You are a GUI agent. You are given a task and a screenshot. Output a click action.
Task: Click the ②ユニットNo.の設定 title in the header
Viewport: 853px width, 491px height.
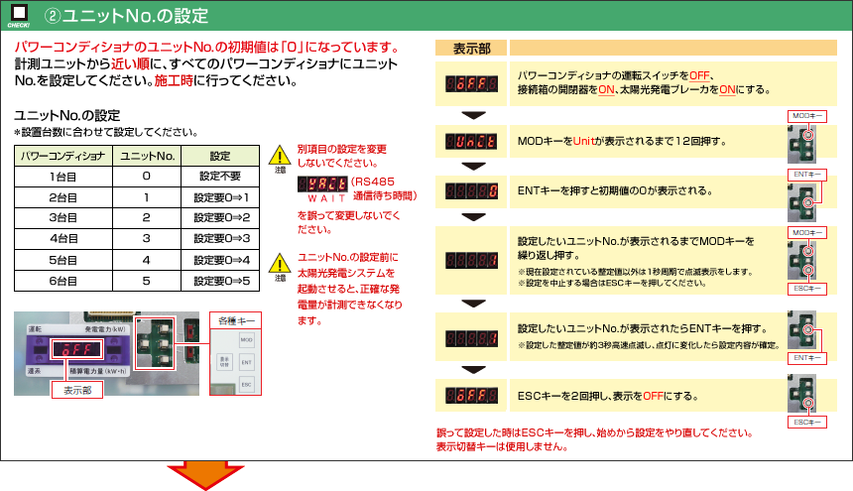pyautogui.click(x=126, y=16)
